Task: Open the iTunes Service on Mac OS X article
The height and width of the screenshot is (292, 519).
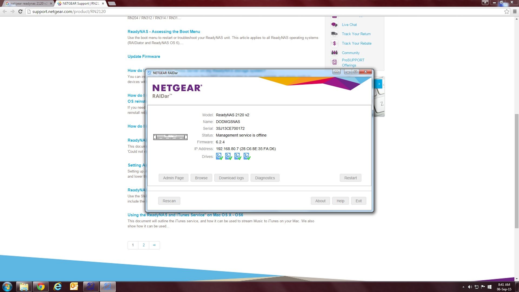Action: point(185,215)
